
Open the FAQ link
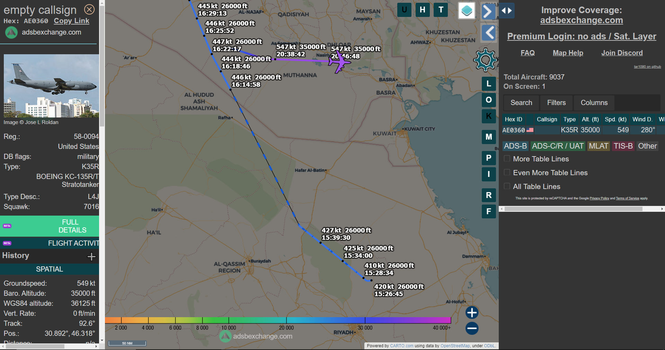tap(527, 53)
